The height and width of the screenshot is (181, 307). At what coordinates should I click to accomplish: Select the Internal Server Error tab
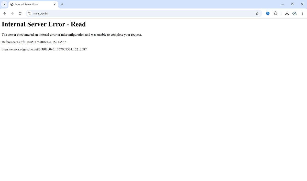33,5
